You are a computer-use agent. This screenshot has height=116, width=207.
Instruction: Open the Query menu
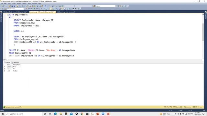coord(14,4)
